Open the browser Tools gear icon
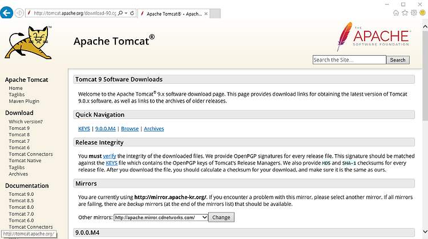The height and width of the screenshot is (239, 428). pyautogui.click(x=414, y=13)
